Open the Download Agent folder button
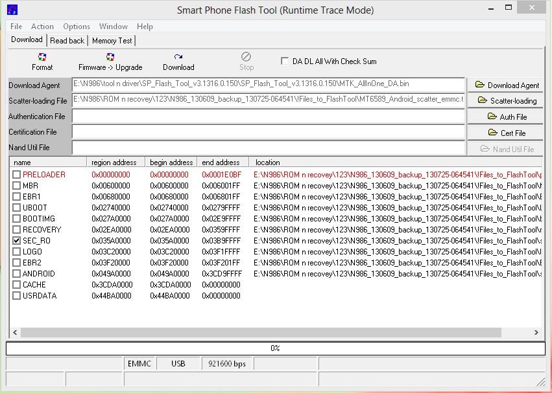Image resolution: width=552 pixels, height=393 pixels. tap(507, 85)
